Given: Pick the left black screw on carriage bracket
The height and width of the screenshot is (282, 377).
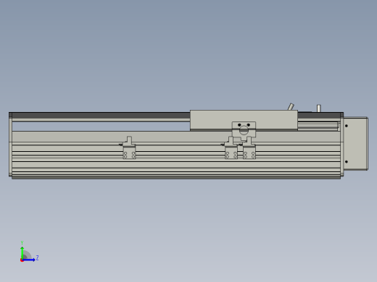Looking at the screenshot, I should point(239,125).
